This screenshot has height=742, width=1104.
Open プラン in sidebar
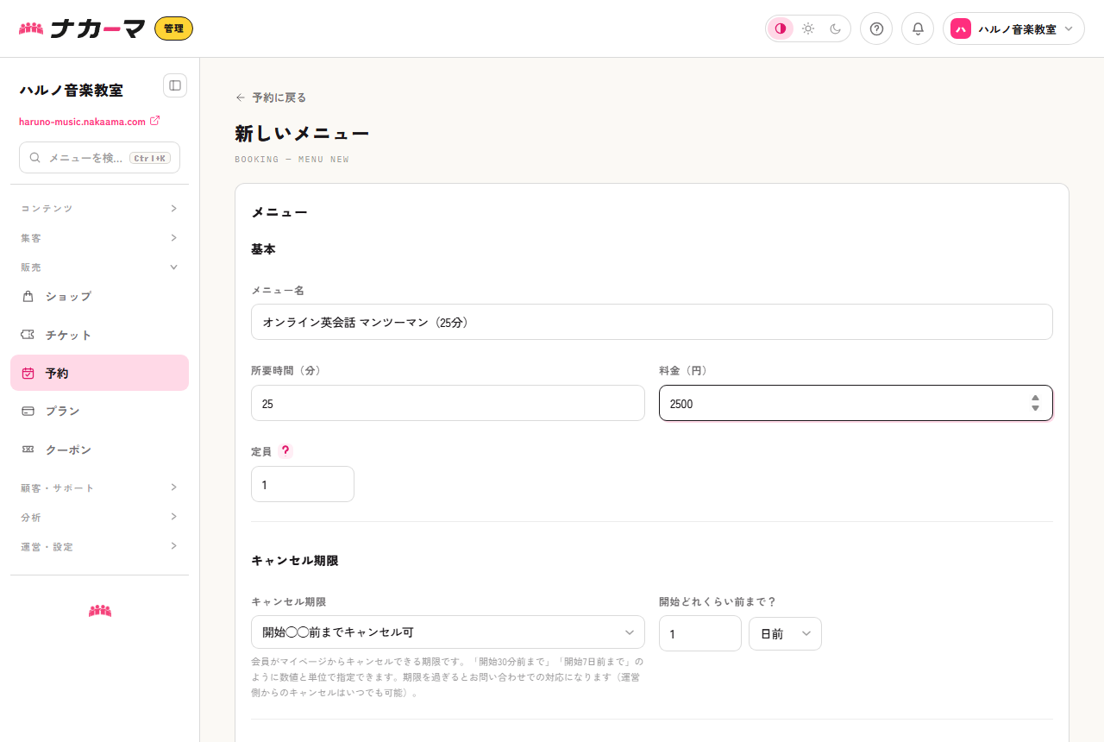99,412
